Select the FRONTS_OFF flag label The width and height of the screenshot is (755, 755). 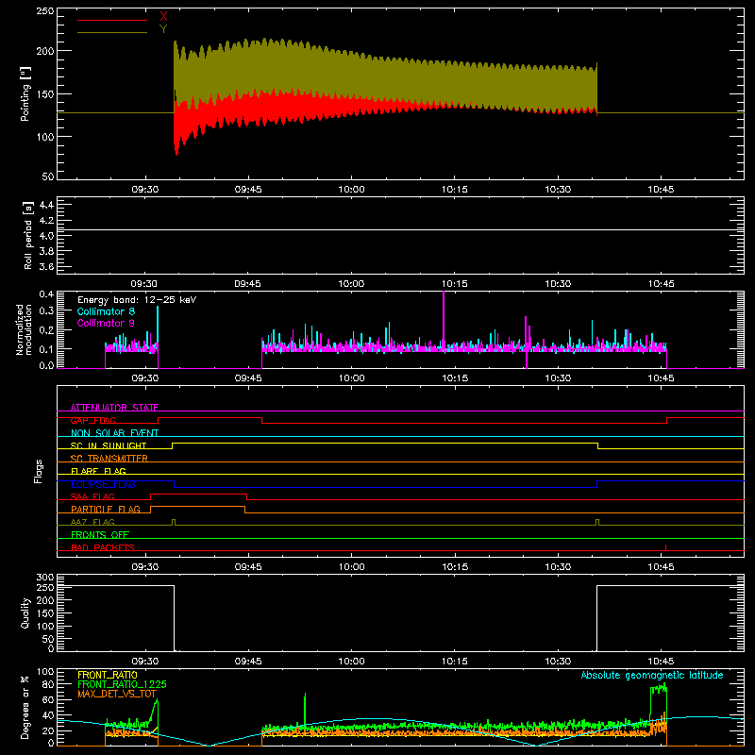pos(100,534)
